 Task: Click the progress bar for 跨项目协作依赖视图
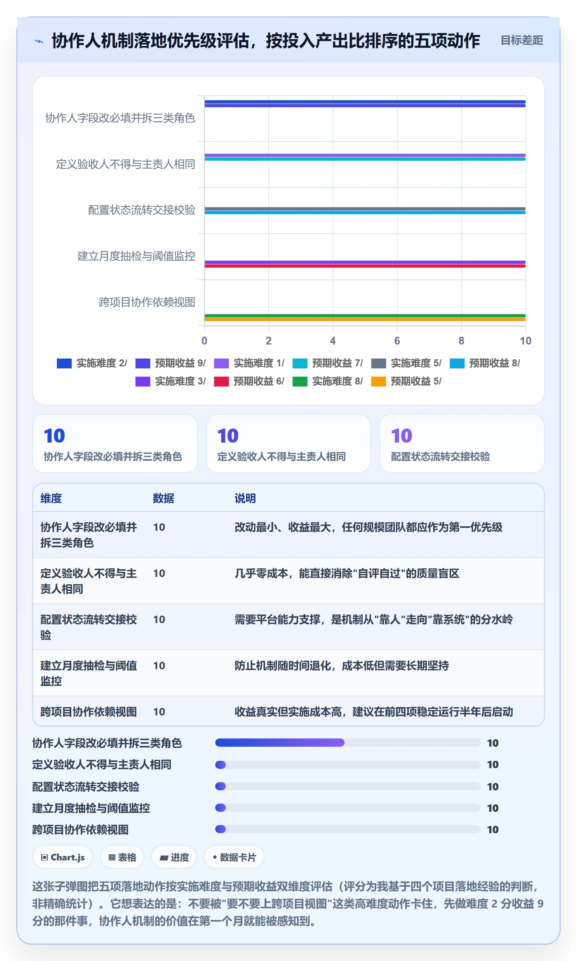click(348, 829)
